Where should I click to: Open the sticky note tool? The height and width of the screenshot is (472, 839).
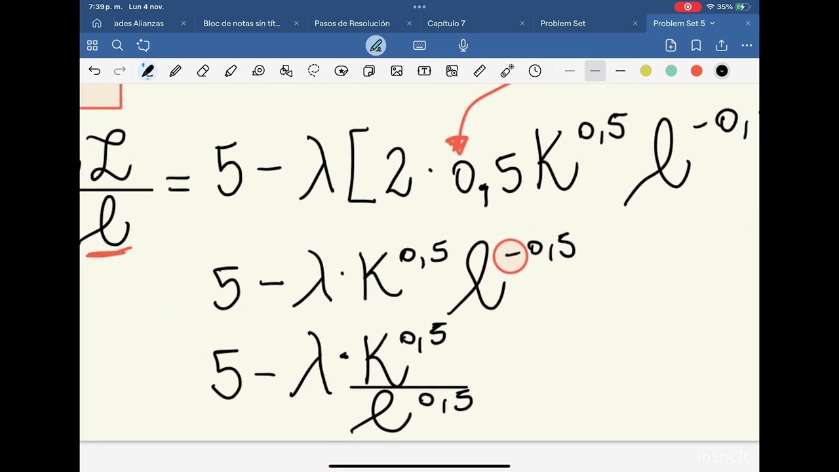pyautogui.click(x=369, y=71)
